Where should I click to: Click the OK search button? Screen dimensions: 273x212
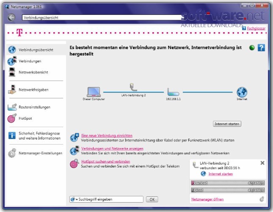click(x=152, y=199)
